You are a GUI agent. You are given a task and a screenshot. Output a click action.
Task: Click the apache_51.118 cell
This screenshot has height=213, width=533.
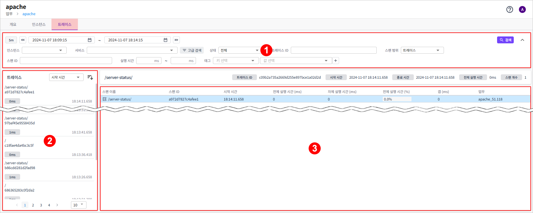click(490, 99)
